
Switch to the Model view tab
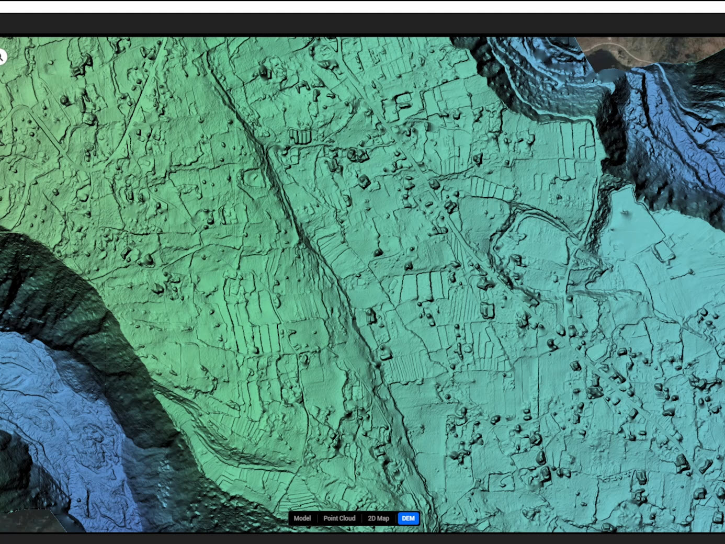click(302, 518)
